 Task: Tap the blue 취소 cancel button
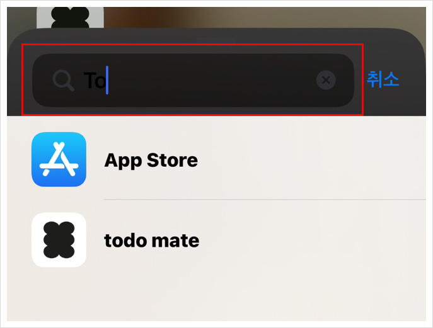(x=383, y=79)
